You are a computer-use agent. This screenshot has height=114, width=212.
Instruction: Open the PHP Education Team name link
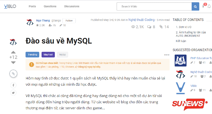[201, 58]
